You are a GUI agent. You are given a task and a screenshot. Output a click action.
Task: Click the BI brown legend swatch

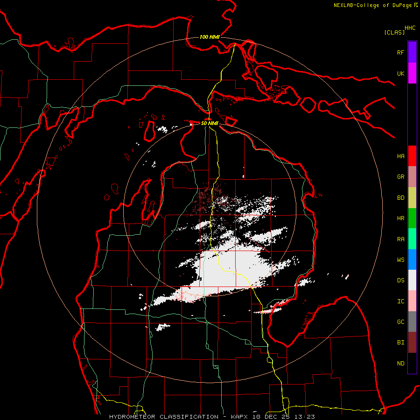tap(412, 343)
